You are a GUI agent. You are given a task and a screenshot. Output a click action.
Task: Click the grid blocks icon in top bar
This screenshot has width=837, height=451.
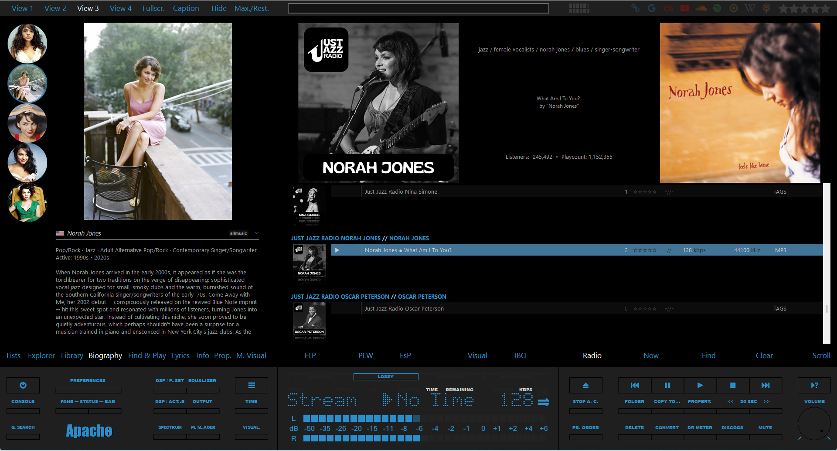point(579,8)
